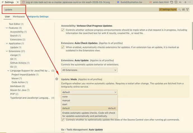
Task: Toggle the optimistic Source Control update checkbox
Action: [x=63, y=120]
